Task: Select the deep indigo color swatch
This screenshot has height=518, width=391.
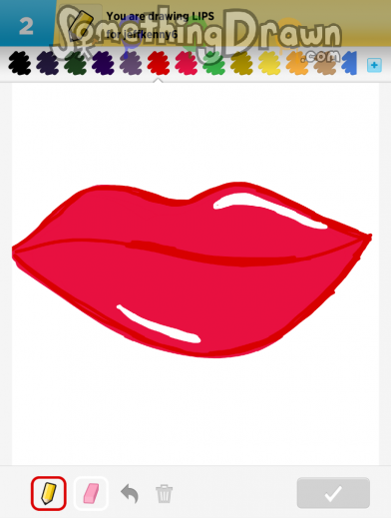Action: [103, 63]
